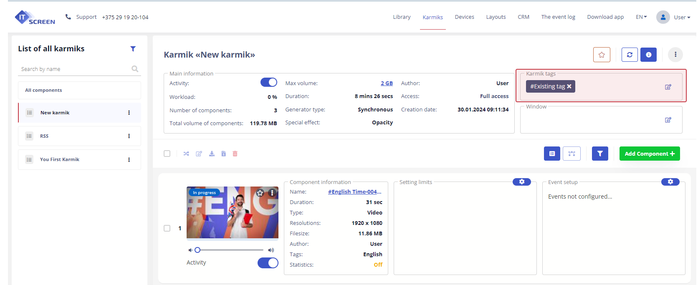Edit karmik tags with pencil icon
Image resolution: width=698 pixels, height=285 pixels.
[668, 87]
